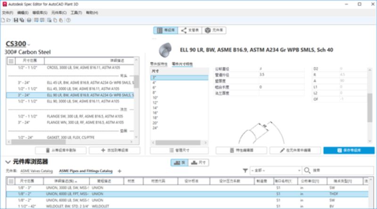This screenshot has height=209, width=377.
Task: Click the 管理尺寸 manage sizes button
Action: [180, 150]
